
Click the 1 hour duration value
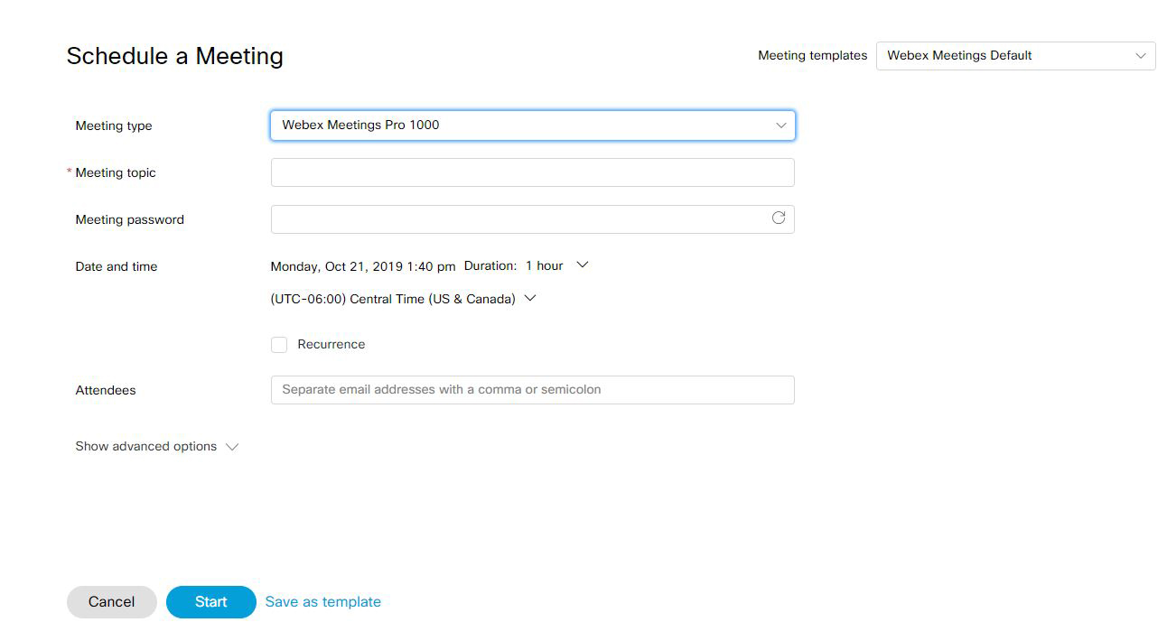tap(544, 266)
